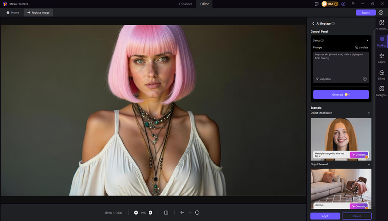Open prompt inspiration suggestions
This screenshot has width=388, height=221.
[x=324, y=79]
